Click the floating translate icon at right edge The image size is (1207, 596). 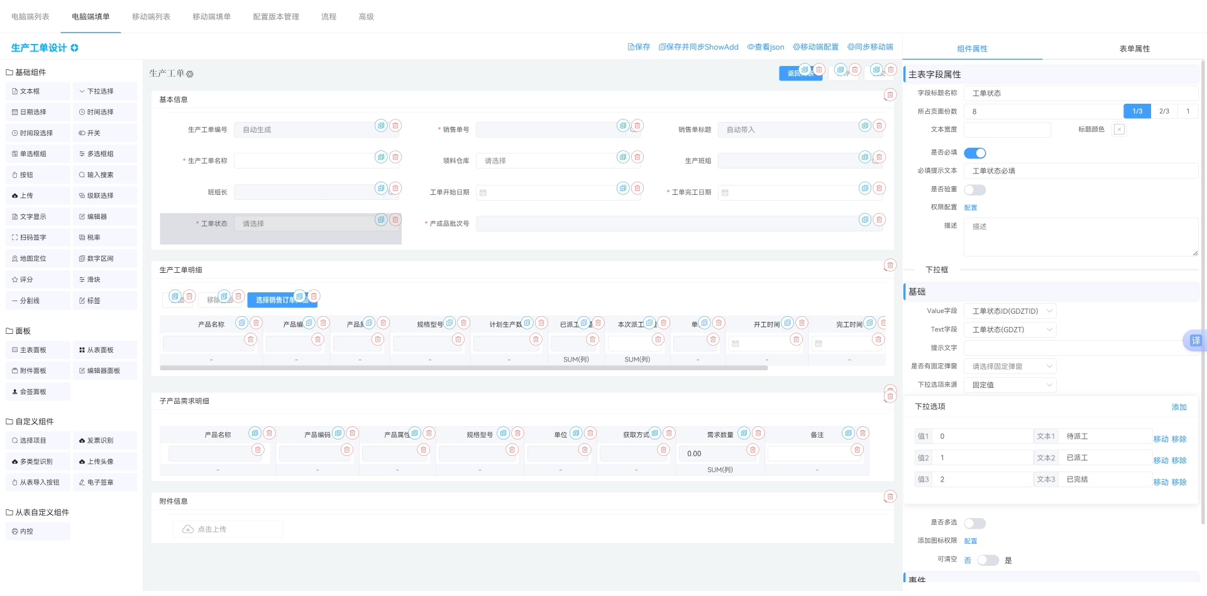(1195, 341)
